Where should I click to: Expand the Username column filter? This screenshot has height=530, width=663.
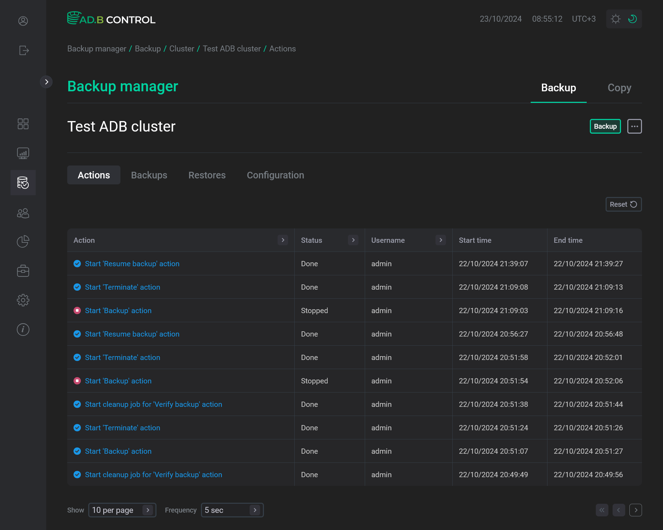tap(441, 240)
